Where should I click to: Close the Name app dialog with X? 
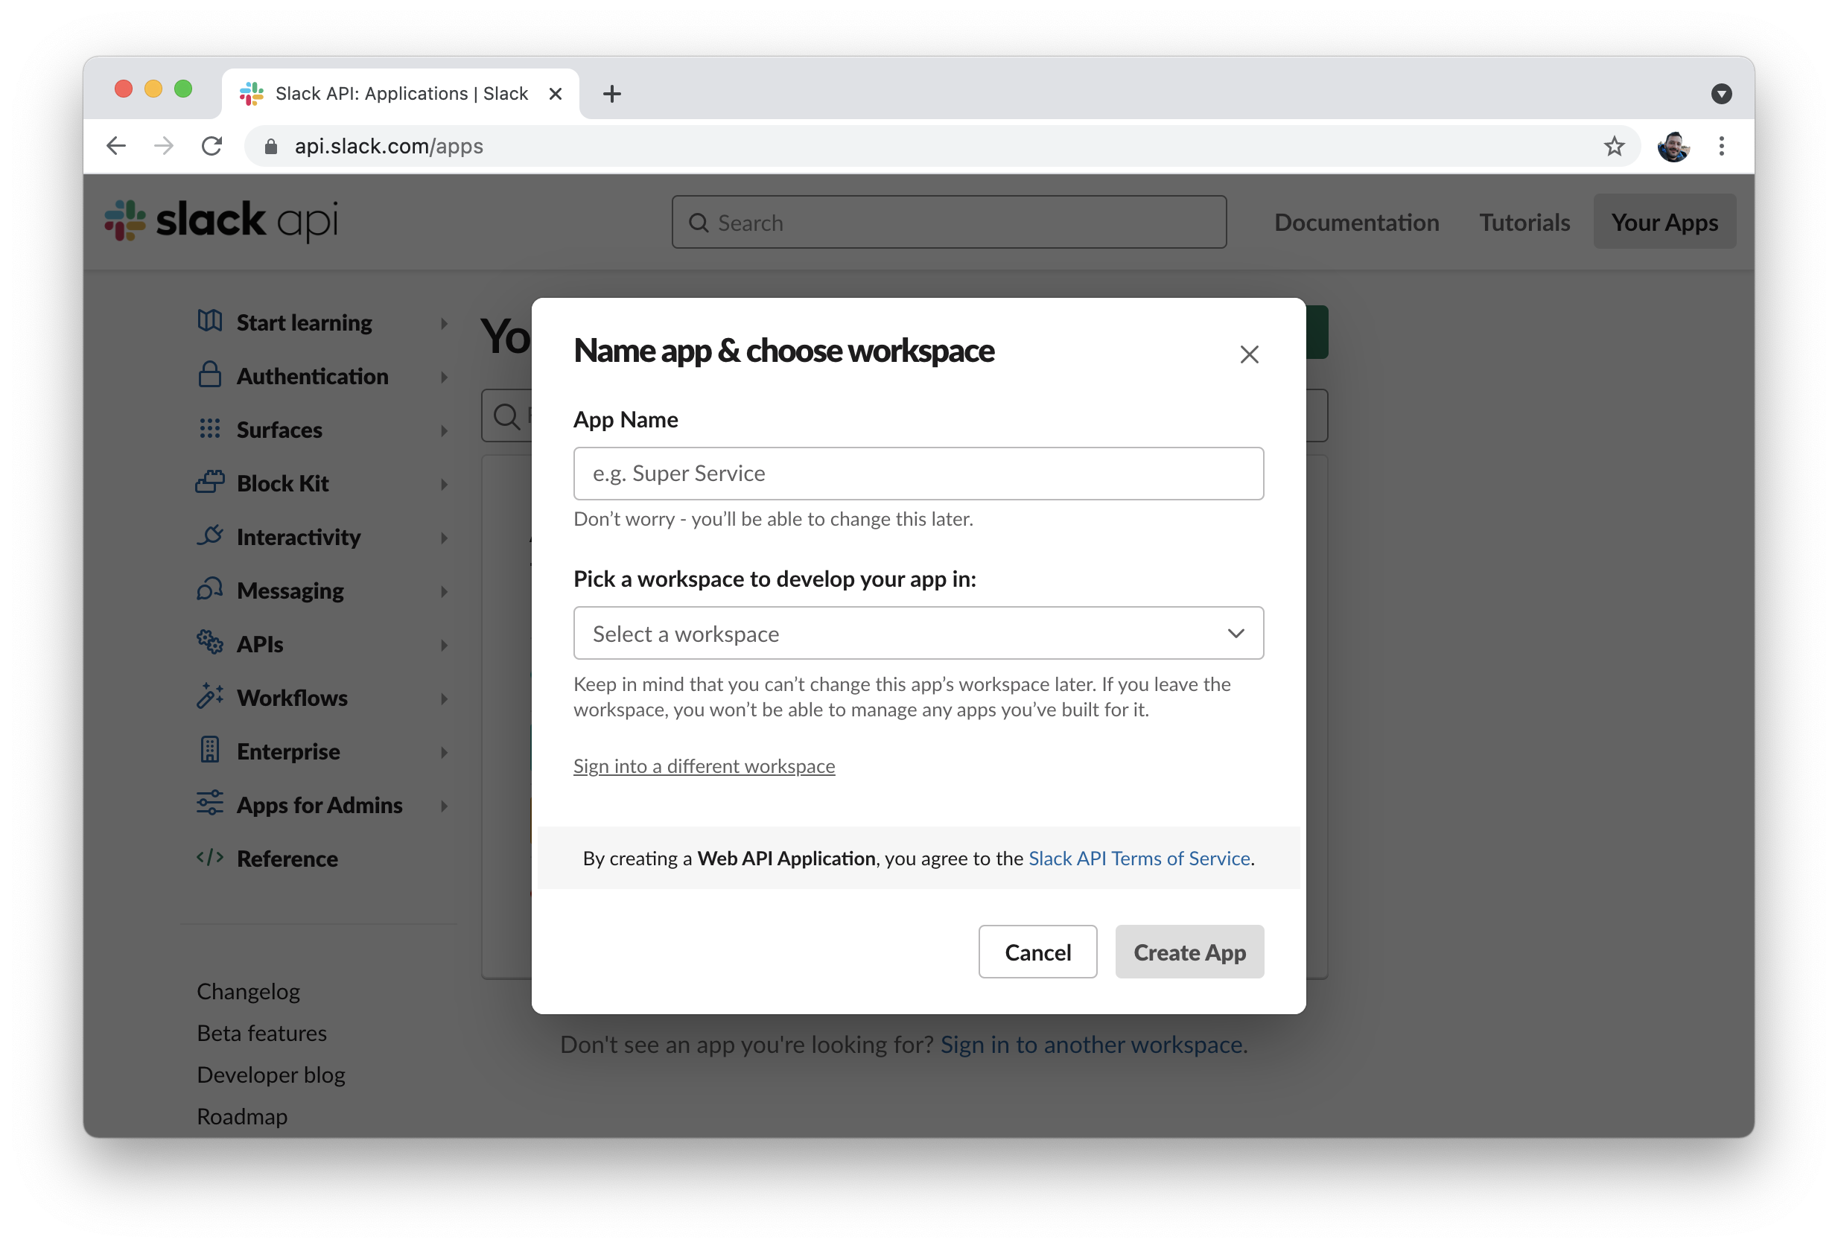1249,354
